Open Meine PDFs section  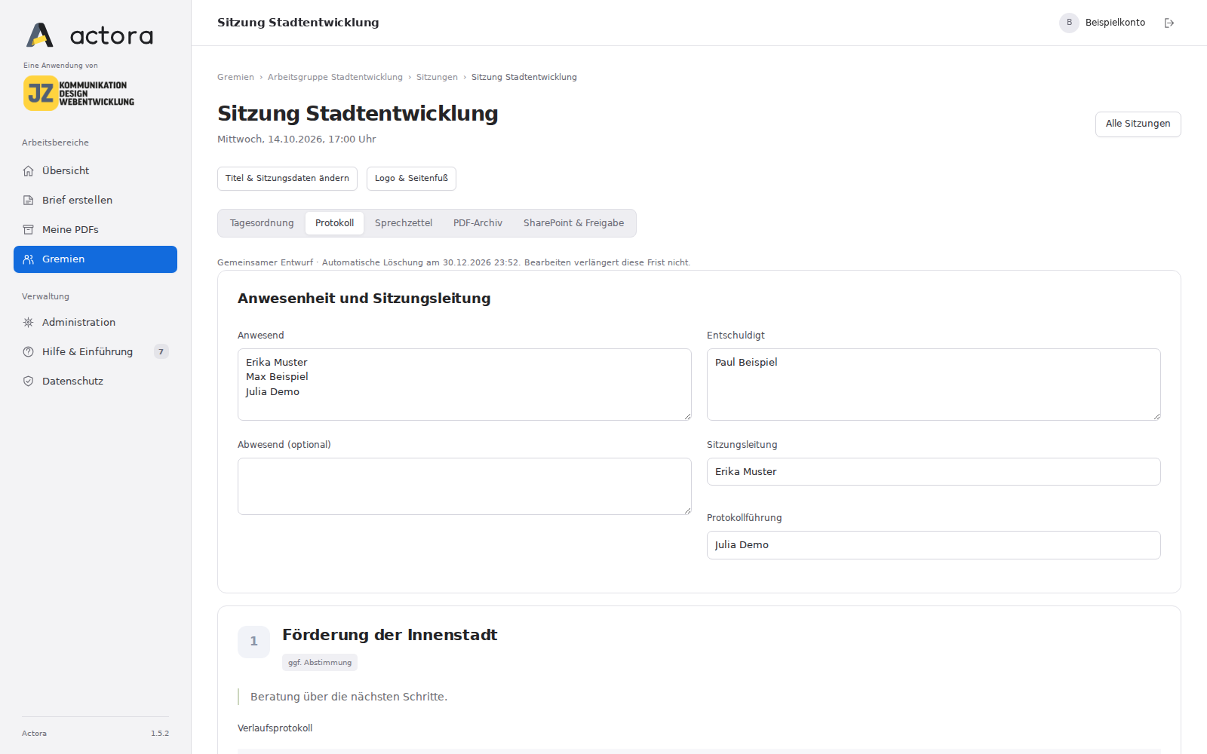[95, 230]
